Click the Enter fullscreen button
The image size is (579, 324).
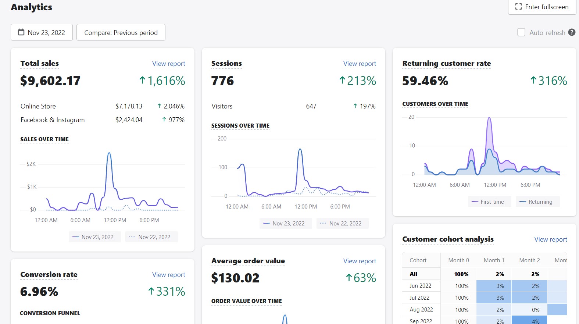point(542,7)
